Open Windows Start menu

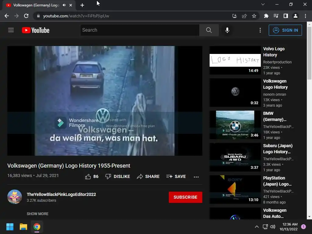(x=10, y=227)
